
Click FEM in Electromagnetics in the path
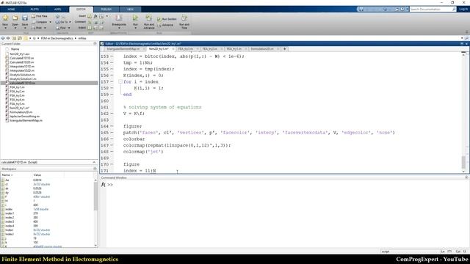pyautogui.click(x=57, y=38)
